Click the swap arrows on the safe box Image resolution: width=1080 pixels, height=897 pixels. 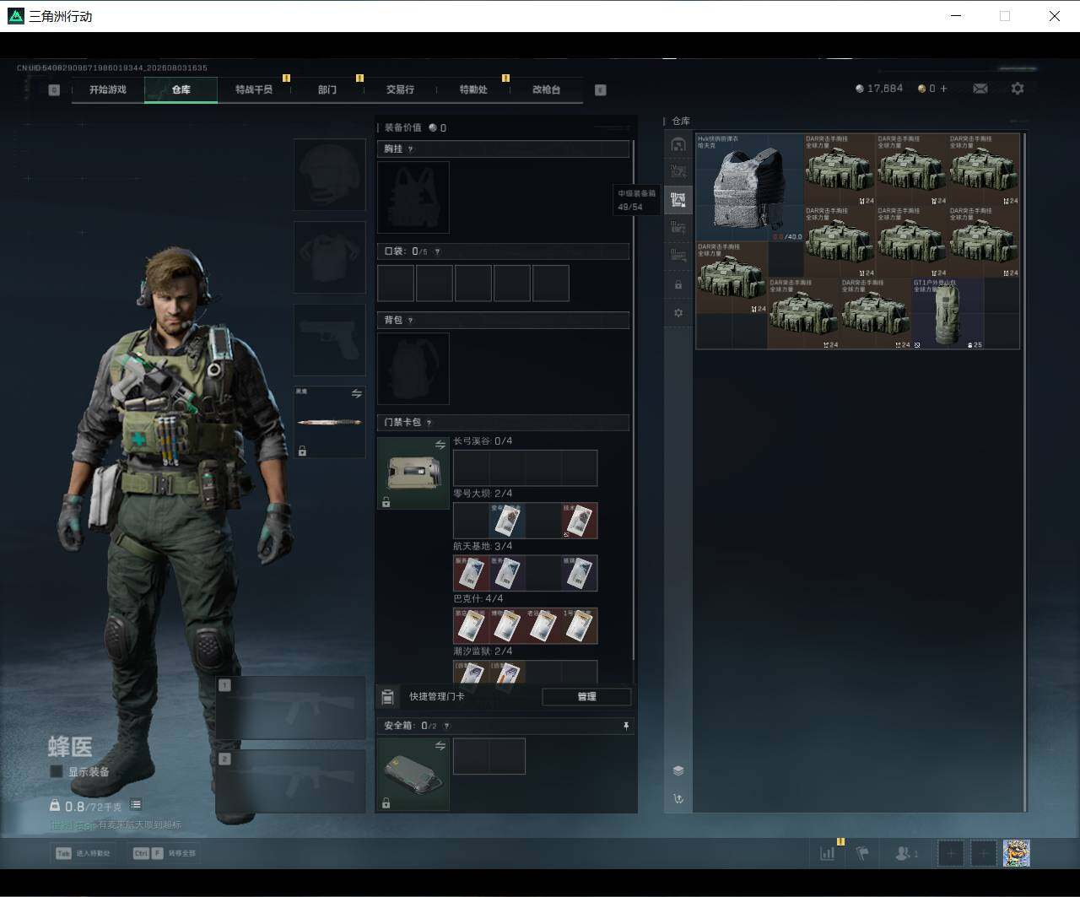[440, 746]
